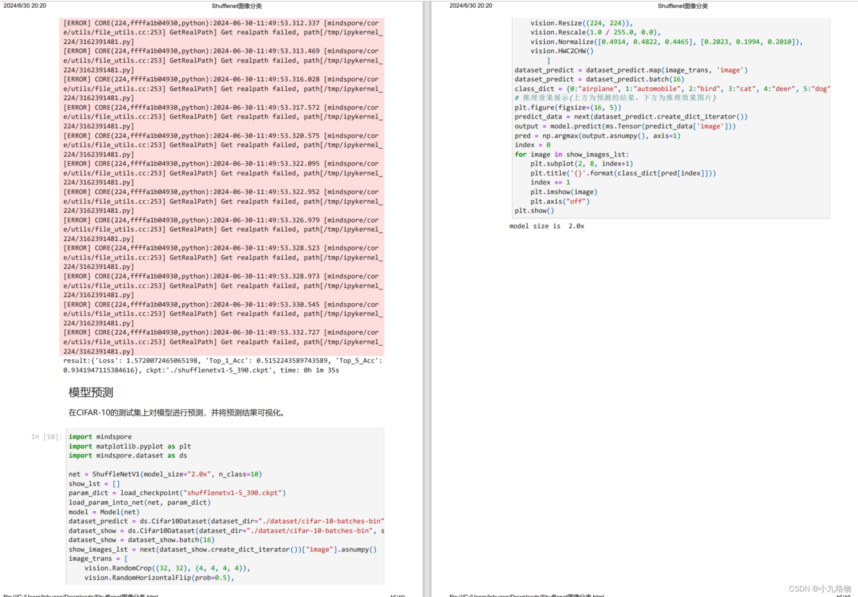
Task: Click the index = 0 line
Action: tap(532, 145)
